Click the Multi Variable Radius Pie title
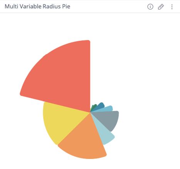Screen dimensions: 180x169 coord(37,7)
